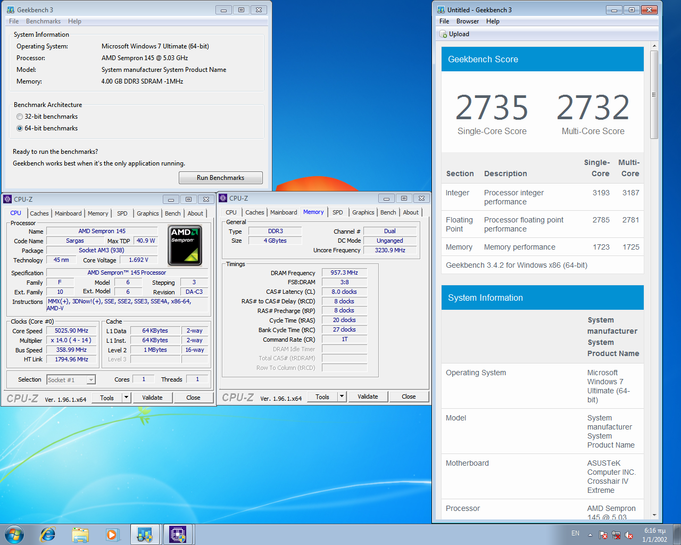Screen dimensions: 681x545
Task: Click scrollbar down arrow in Geekbench results
Action: [x=654, y=515]
